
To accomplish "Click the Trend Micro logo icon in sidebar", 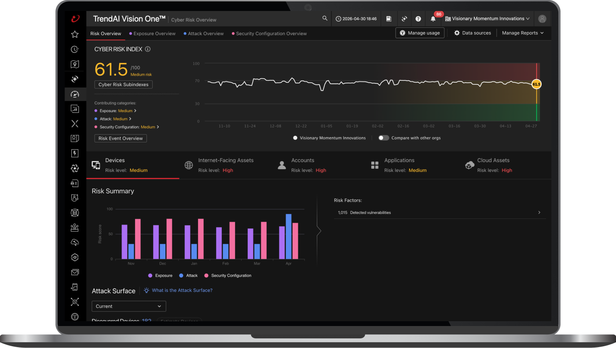I will pos(75,18).
